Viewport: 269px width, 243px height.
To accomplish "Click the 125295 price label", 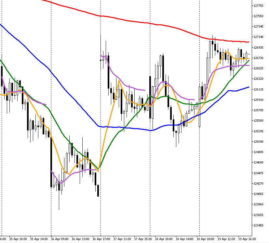I will coord(258,131).
